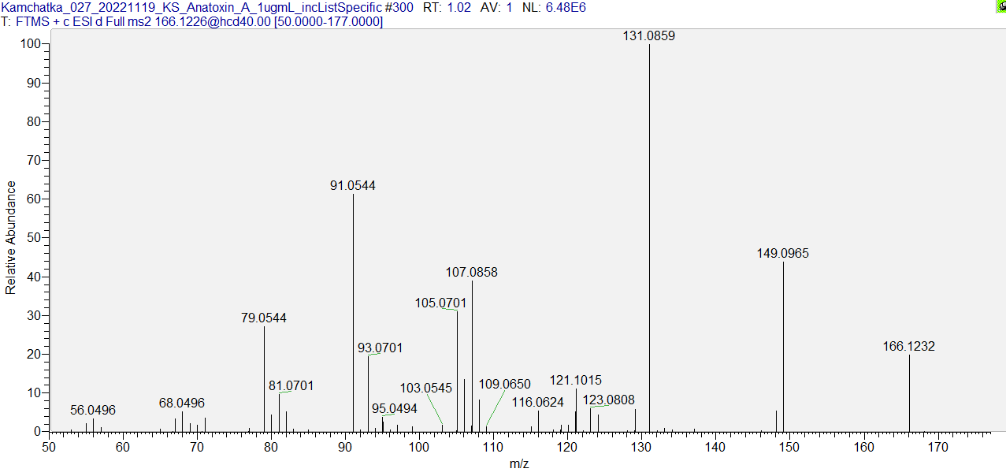
Task: Select the 103.0545 peak label
Action: pyautogui.click(x=425, y=389)
